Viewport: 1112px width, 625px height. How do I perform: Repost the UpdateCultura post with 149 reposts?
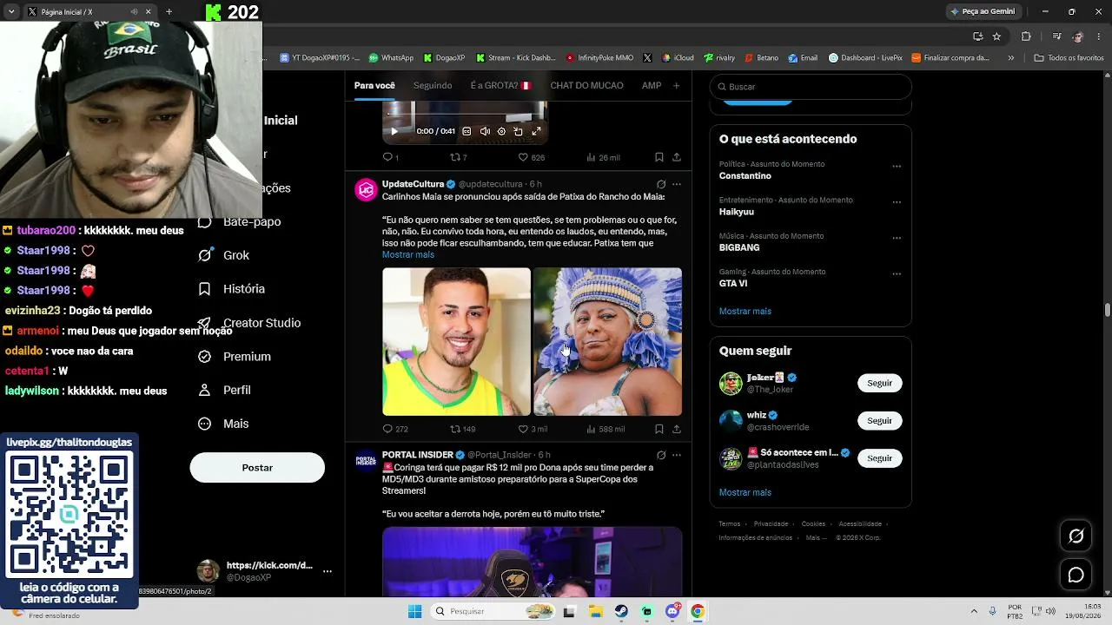462,429
